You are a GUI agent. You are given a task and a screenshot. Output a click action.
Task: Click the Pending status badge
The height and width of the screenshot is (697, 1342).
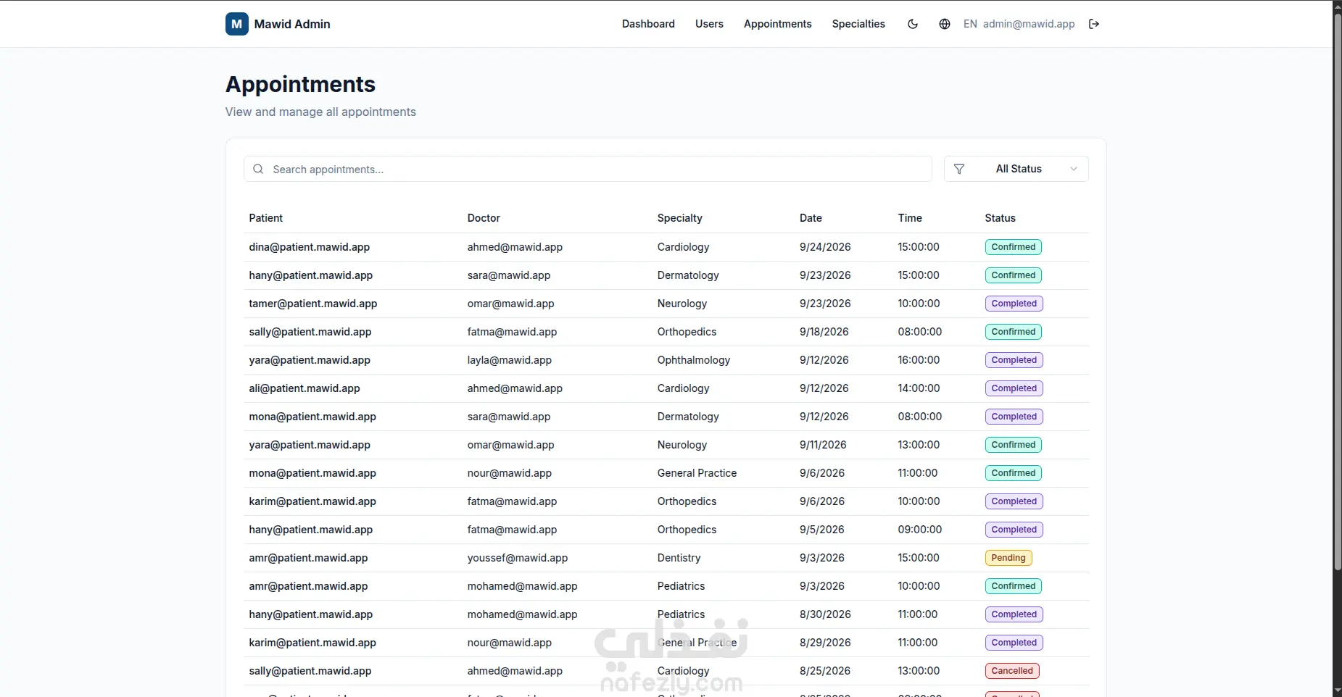[1008, 558]
